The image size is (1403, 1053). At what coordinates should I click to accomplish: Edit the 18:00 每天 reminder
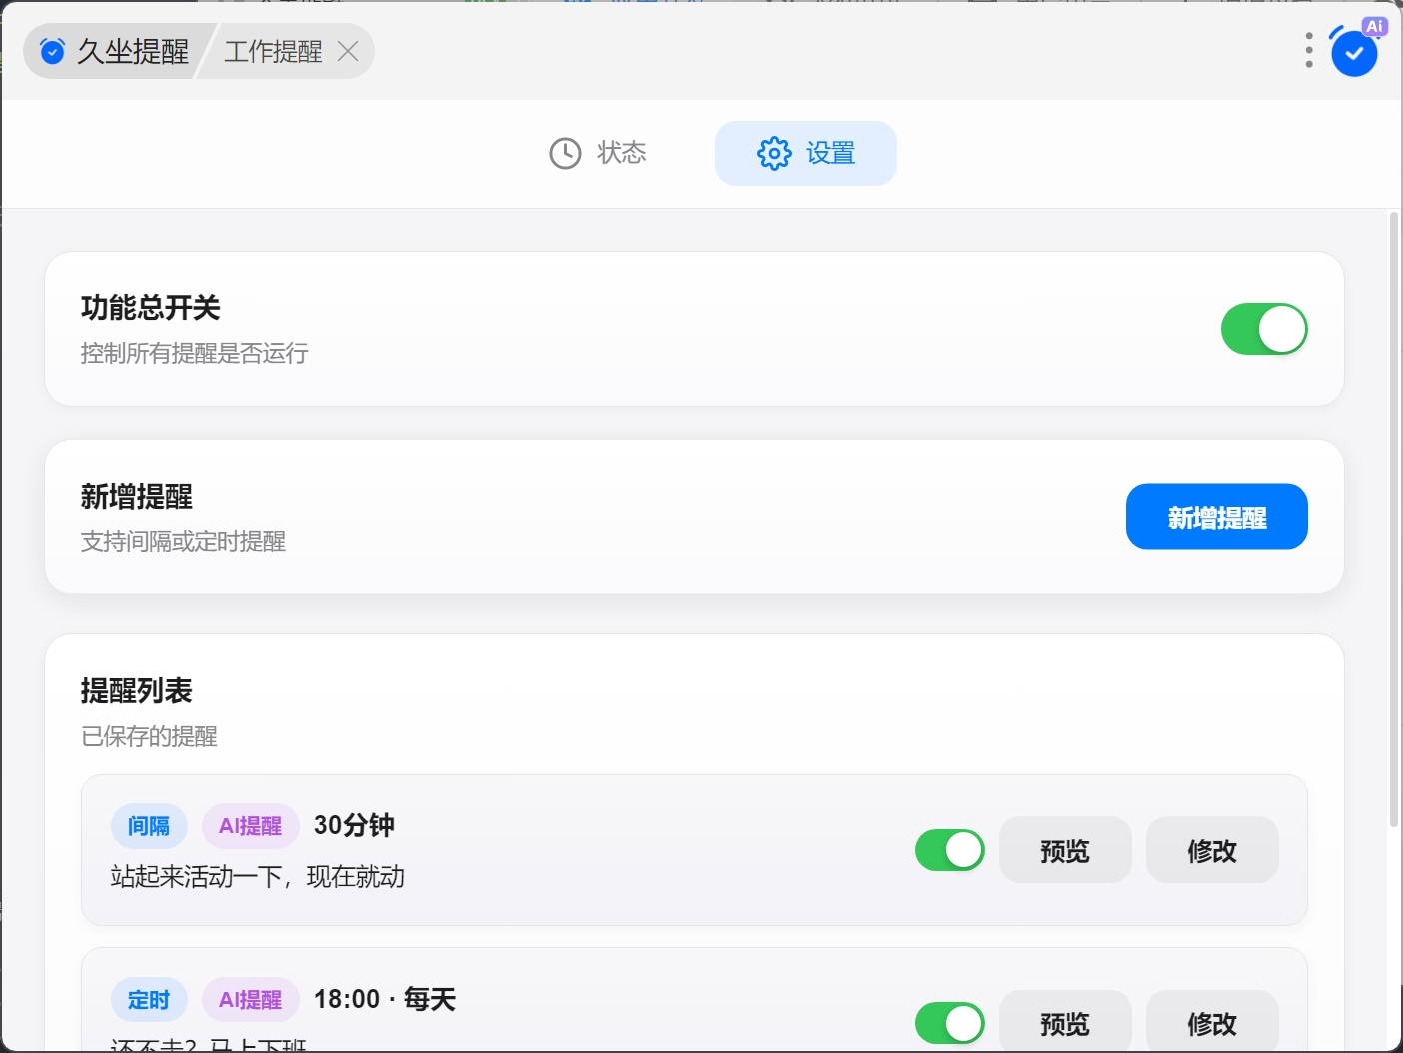[1211, 1023]
